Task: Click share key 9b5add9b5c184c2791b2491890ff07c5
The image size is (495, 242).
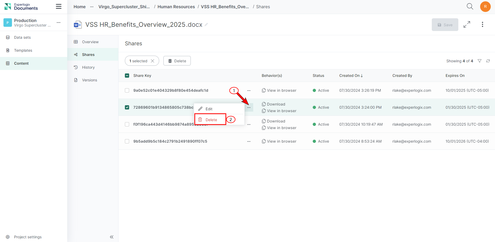Action: click(x=170, y=141)
